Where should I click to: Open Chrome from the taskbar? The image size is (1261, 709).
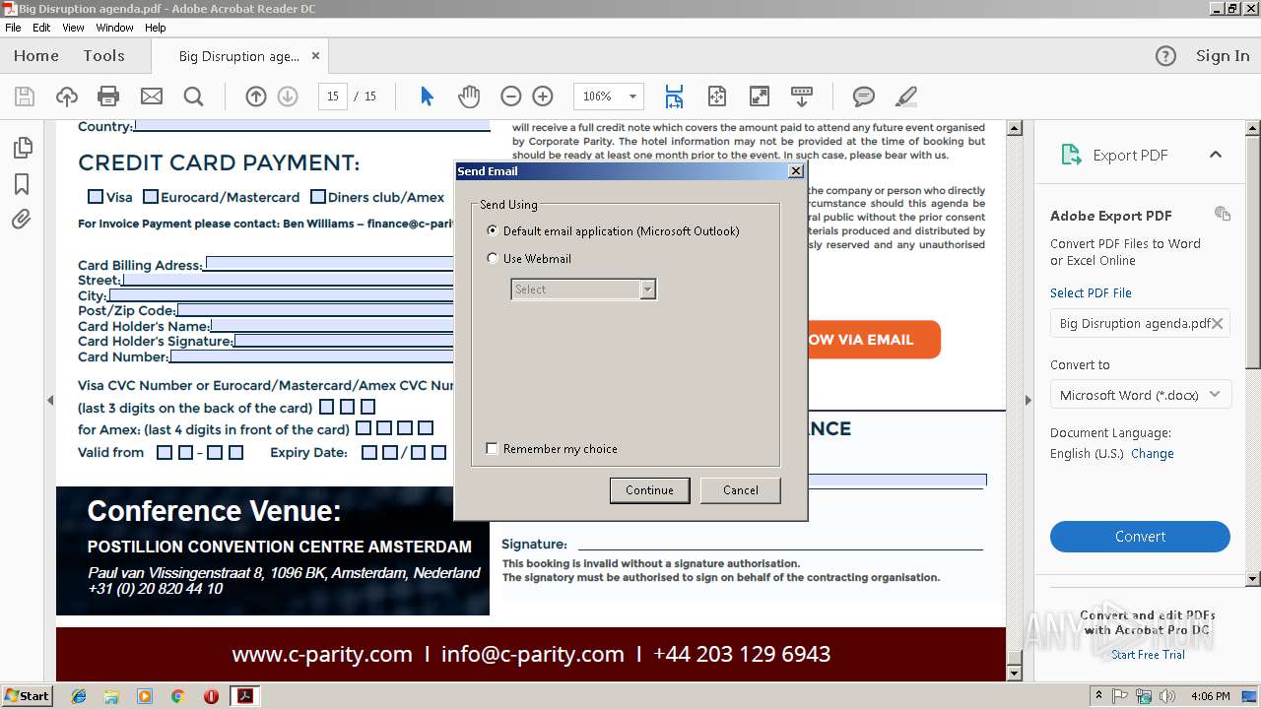(x=178, y=696)
